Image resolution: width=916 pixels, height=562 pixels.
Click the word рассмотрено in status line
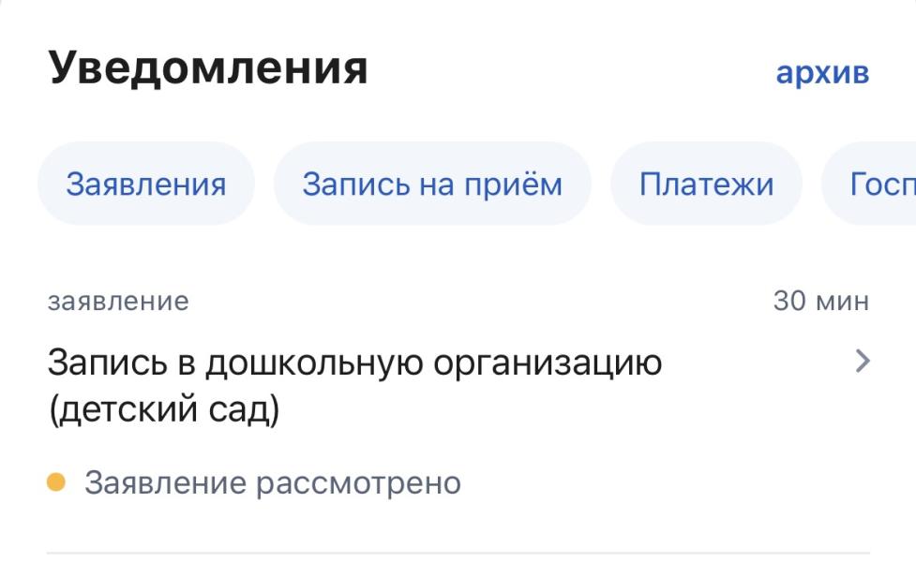(359, 484)
